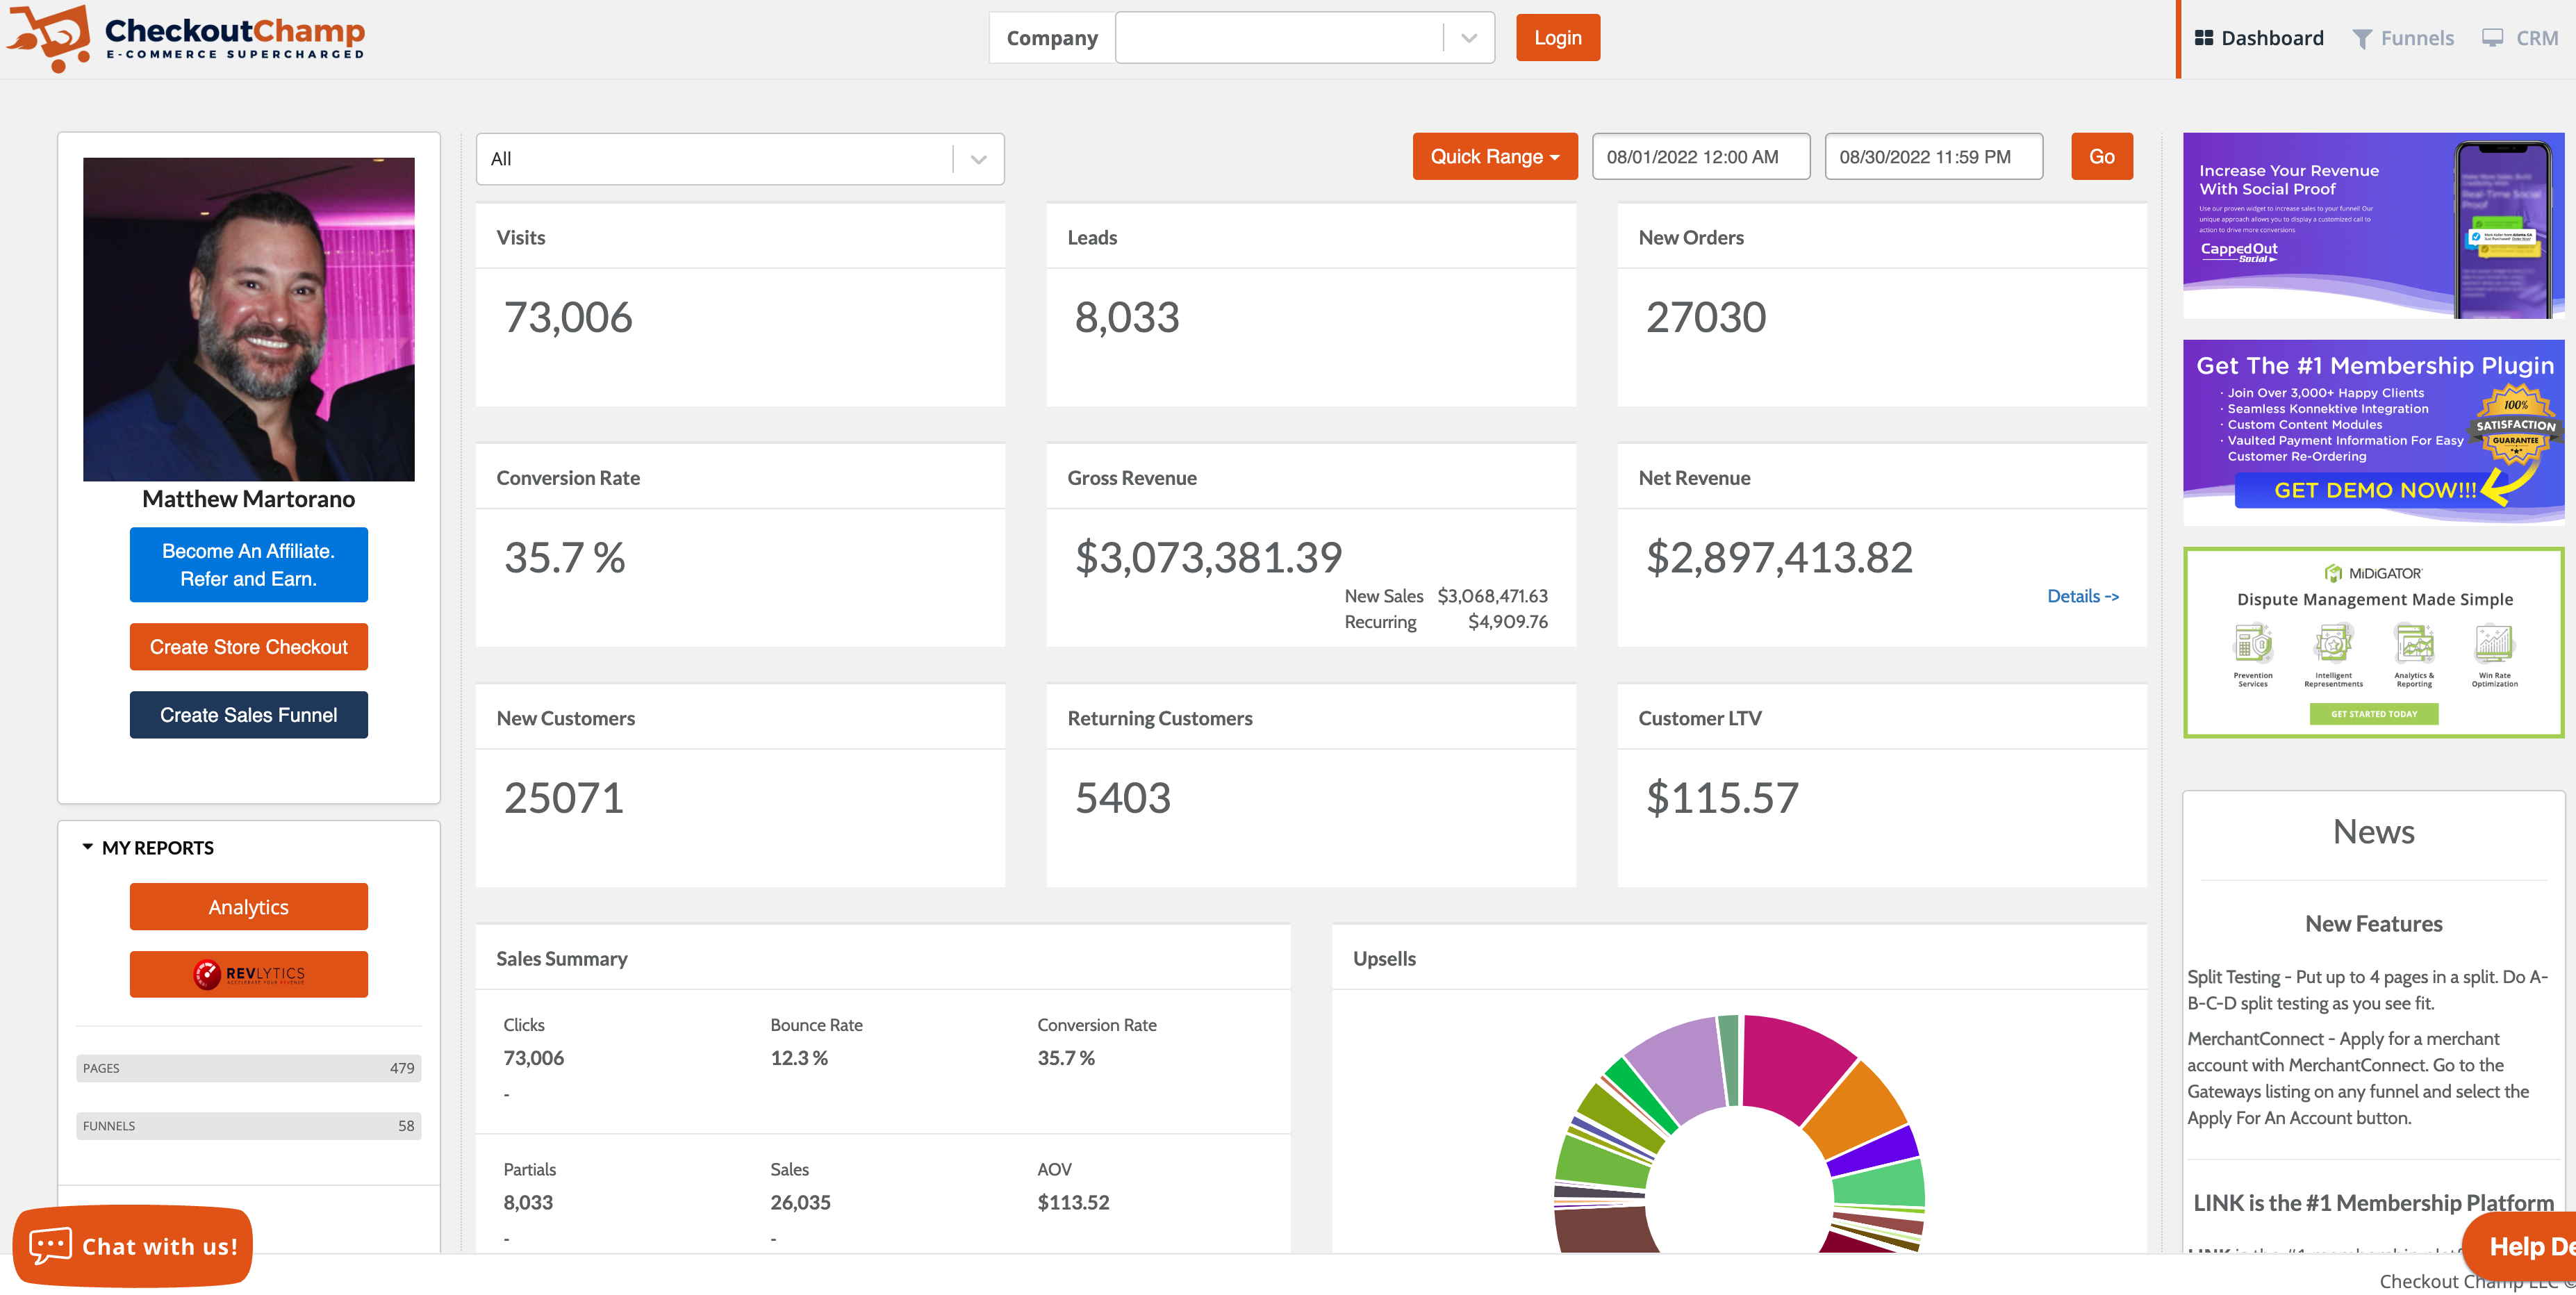Open the 'All' report filter dropdown
Image resolution: width=2576 pixels, height=1295 pixels.
pyautogui.click(x=977, y=158)
